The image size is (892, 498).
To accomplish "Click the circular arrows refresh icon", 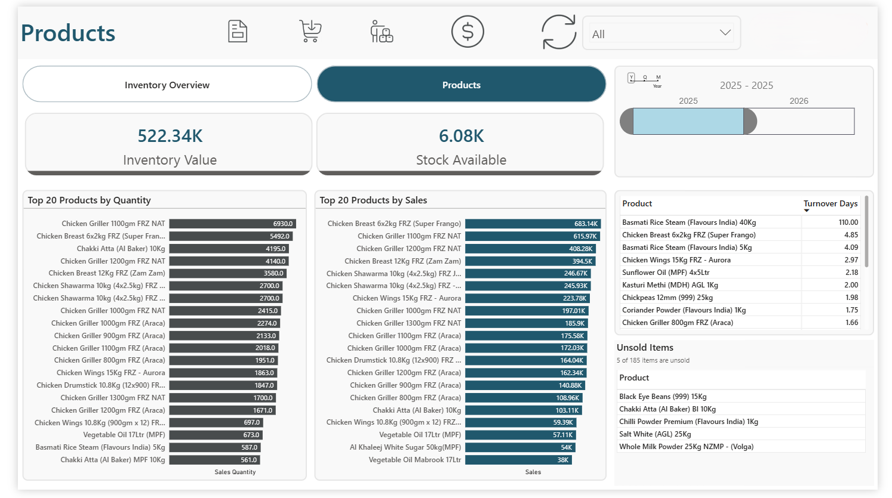I will [x=558, y=32].
